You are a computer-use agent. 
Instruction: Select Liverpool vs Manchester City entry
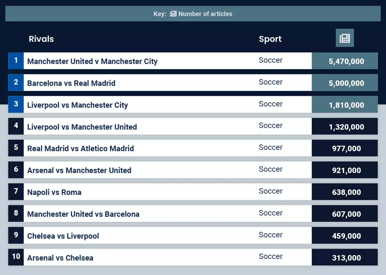[193, 105]
